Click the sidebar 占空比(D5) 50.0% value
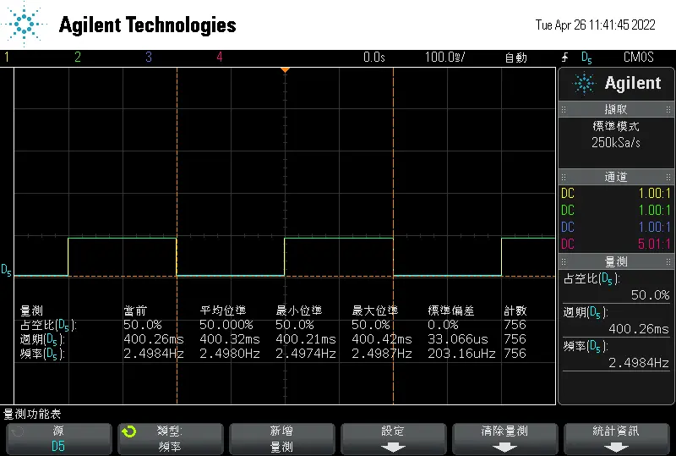The width and height of the screenshot is (676, 456). tap(650, 295)
